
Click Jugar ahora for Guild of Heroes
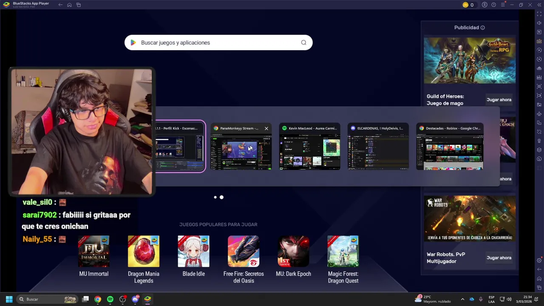[x=499, y=100]
